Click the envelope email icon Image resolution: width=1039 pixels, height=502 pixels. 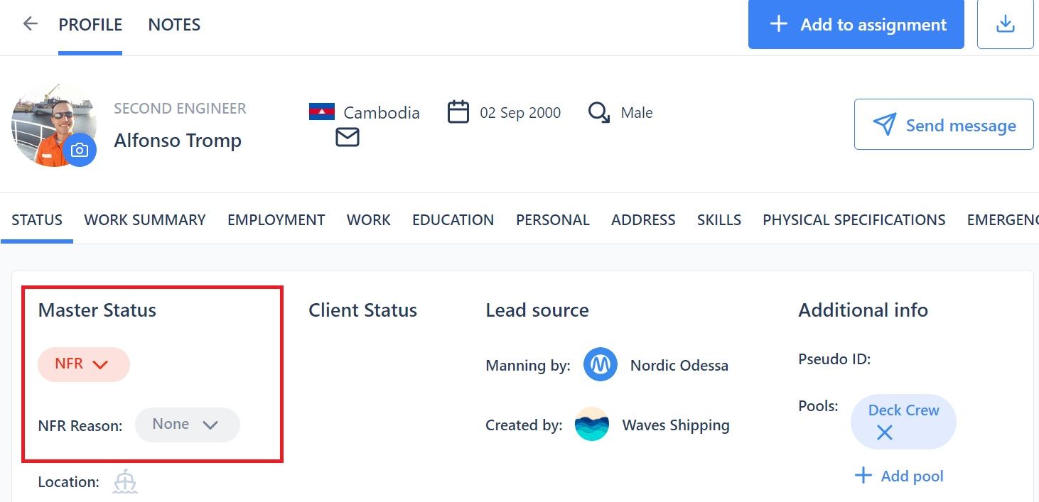pos(348,137)
